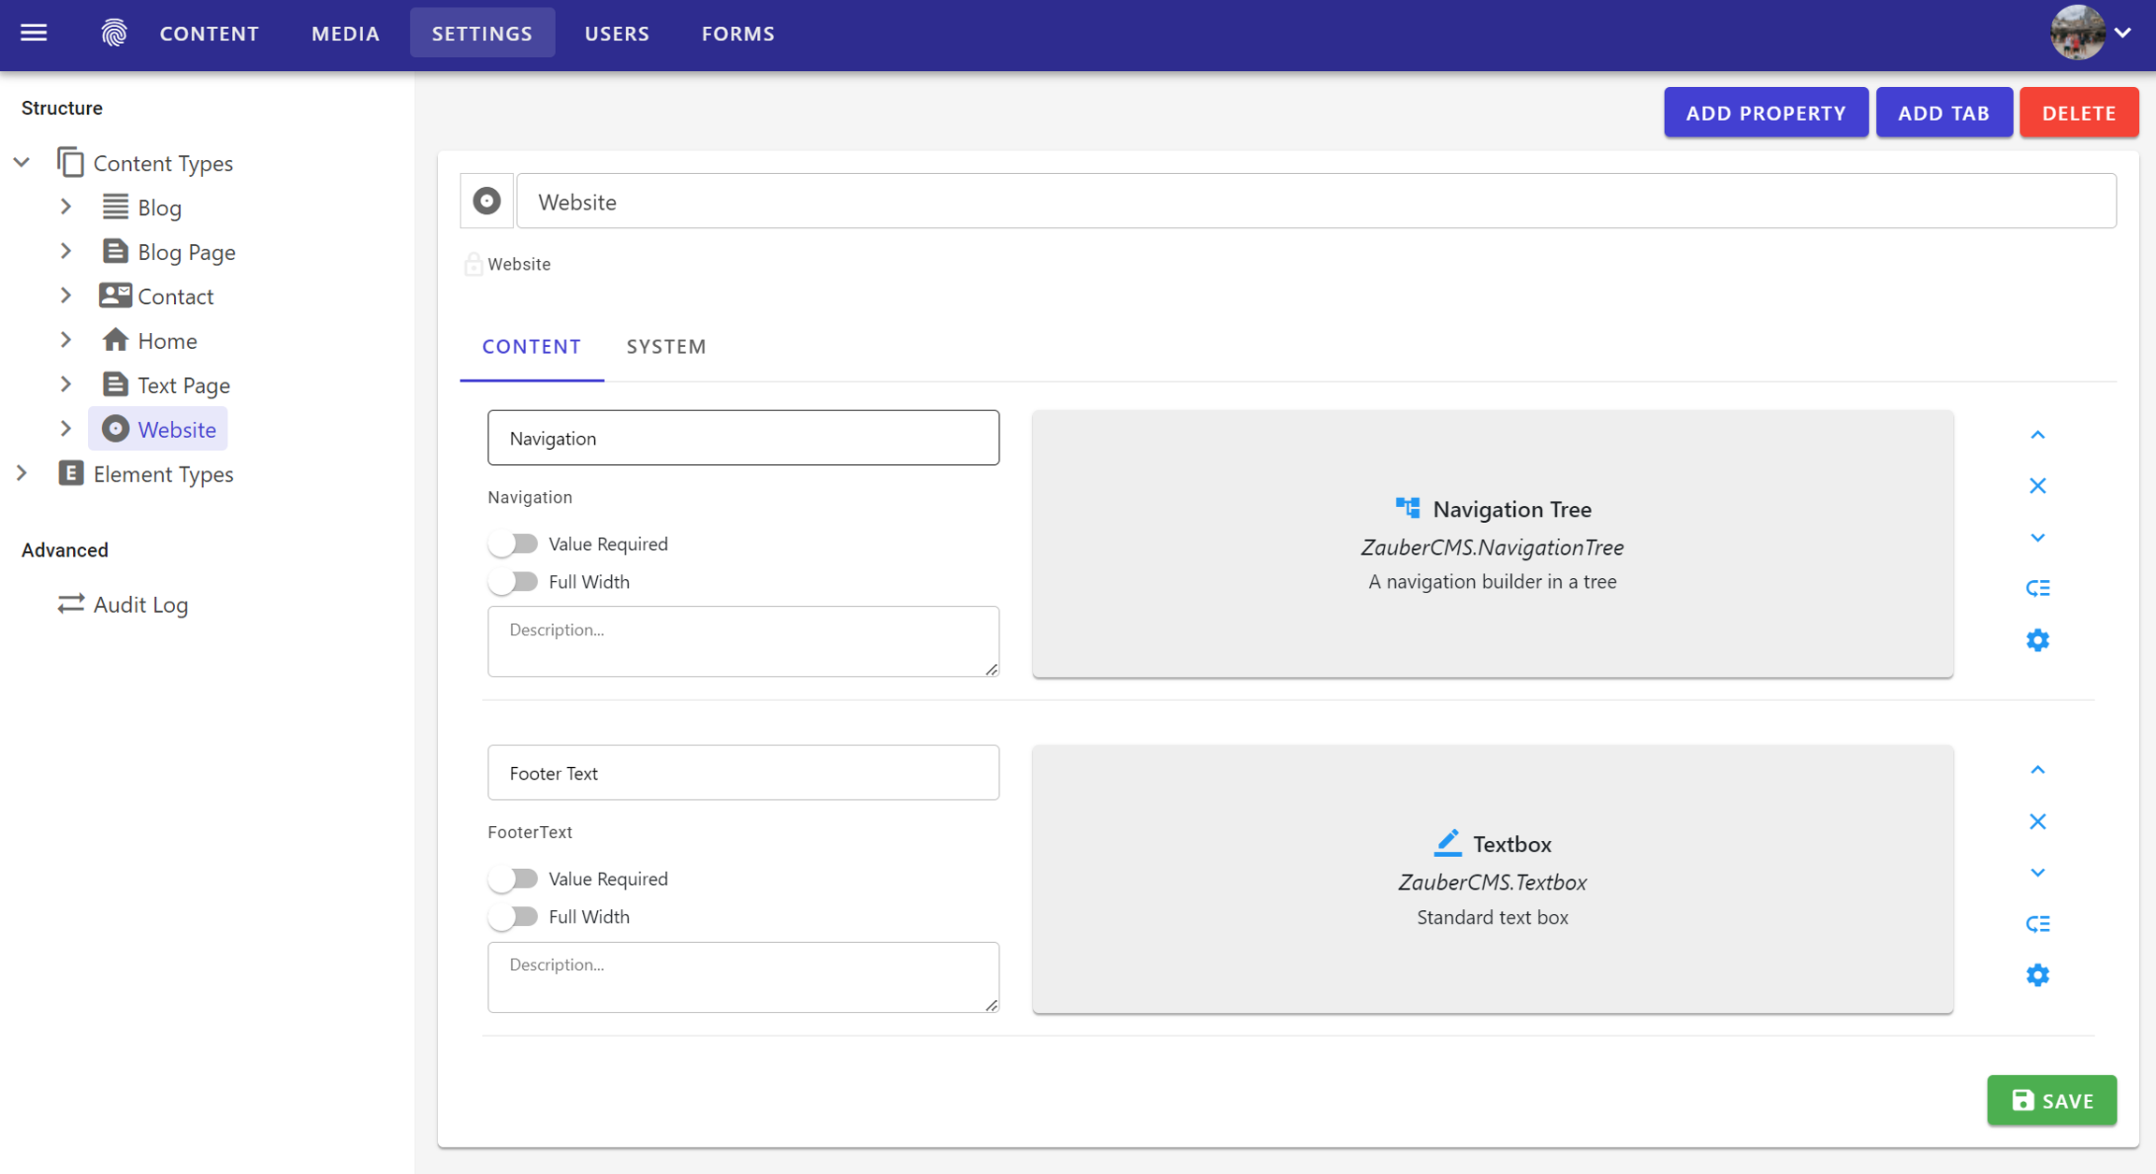Click the lock icon beside Website alias
The image size is (2156, 1174).
point(473,264)
